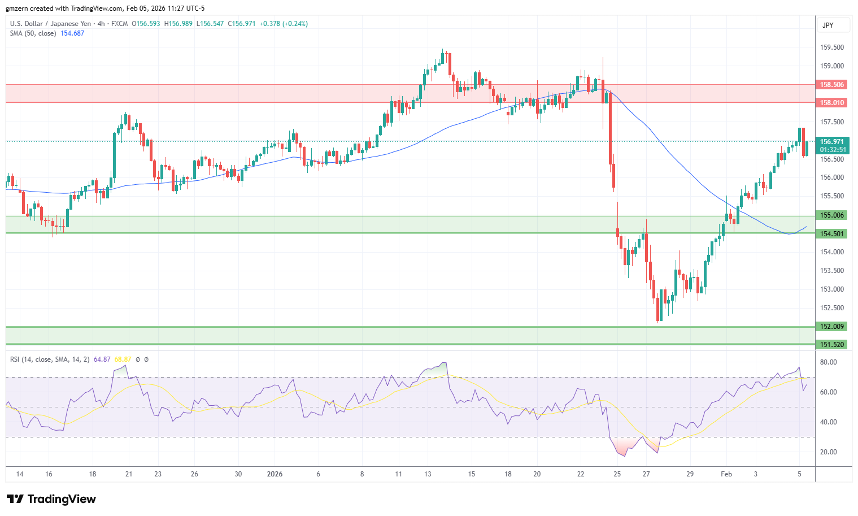Click the 4h timeframe in the chart title
Screen dimensions: 858x516
(101, 24)
